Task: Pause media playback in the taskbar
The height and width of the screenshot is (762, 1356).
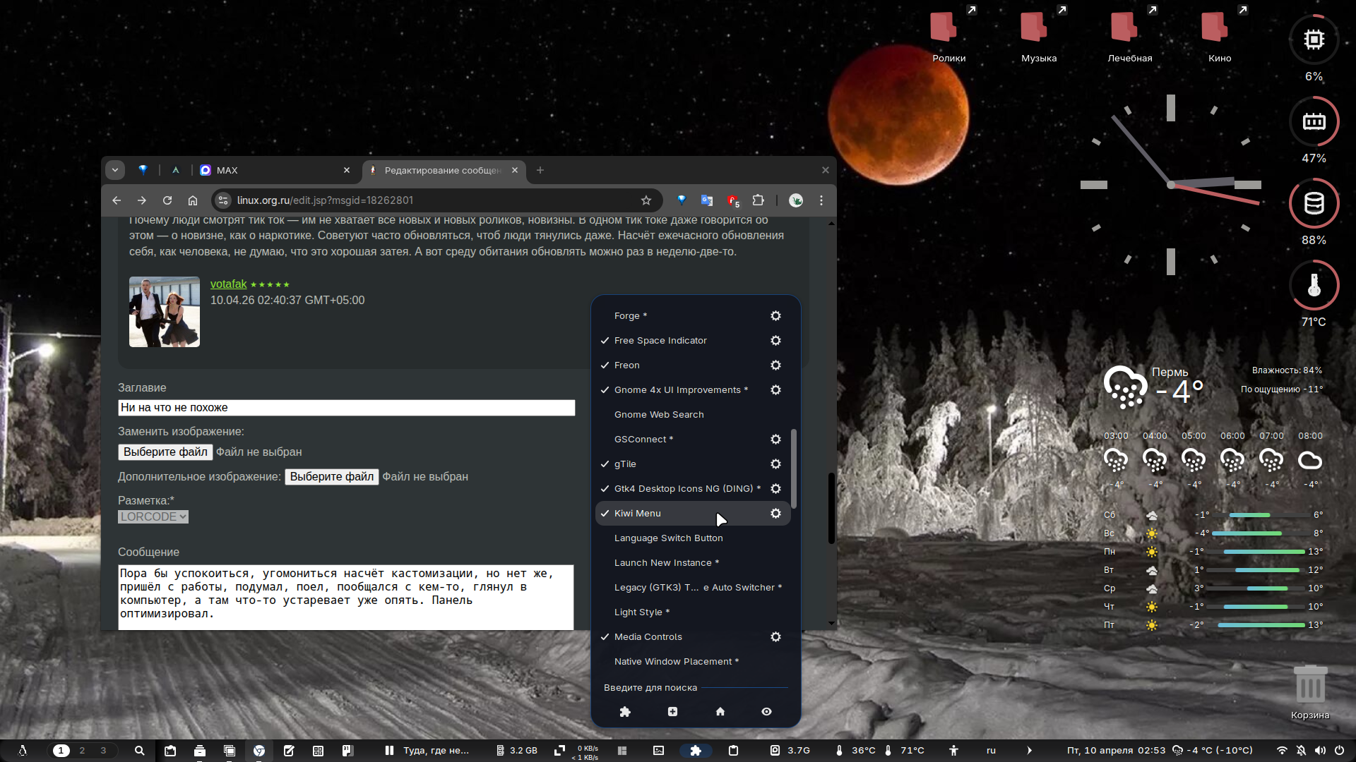Action: click(x=389, y=750)
